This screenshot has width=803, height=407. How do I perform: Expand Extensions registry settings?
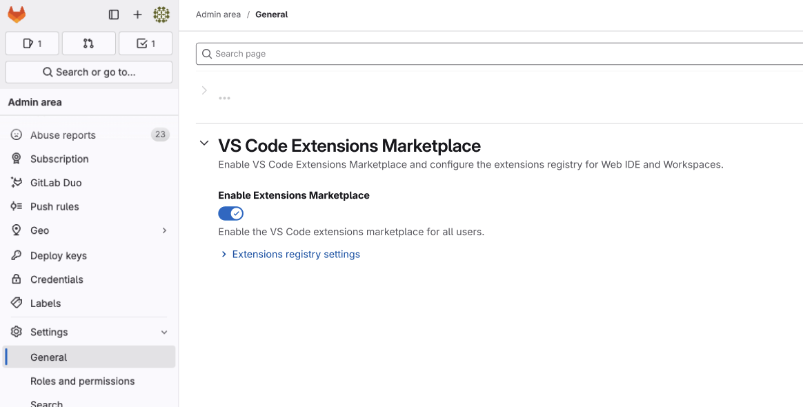(295, 255)
